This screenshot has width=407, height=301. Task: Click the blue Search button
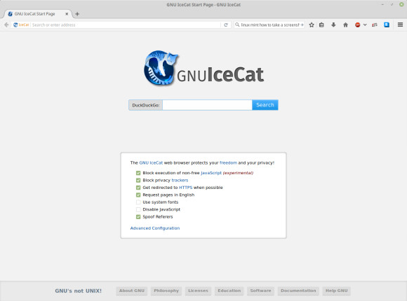tap(265, 105)
